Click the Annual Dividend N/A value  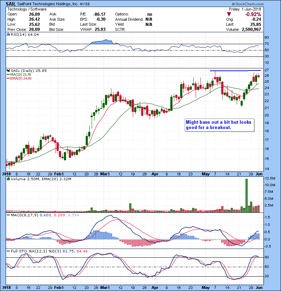click(149, 19)
